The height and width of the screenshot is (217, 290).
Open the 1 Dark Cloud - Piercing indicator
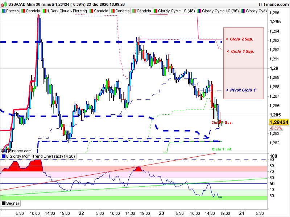[65, 11]
